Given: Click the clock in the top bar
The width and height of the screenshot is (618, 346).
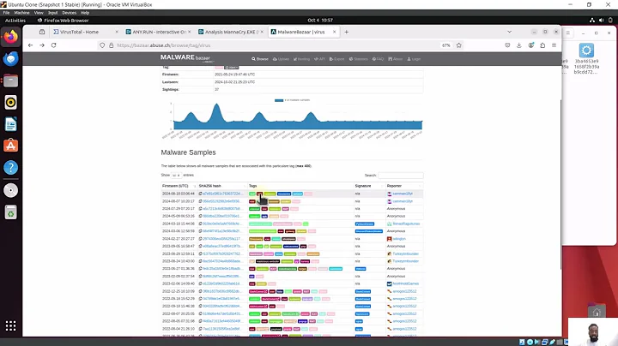Looking at the screenshot, I should (x=320, y=20).
